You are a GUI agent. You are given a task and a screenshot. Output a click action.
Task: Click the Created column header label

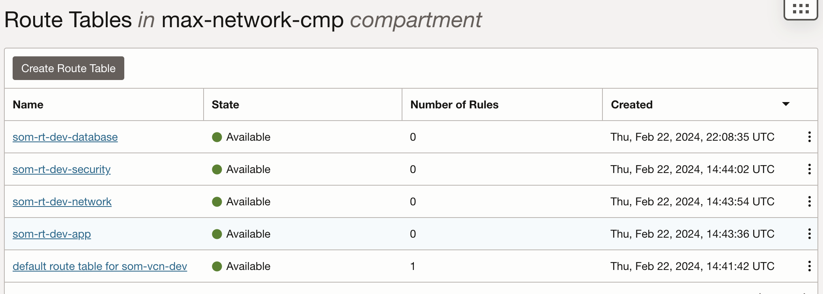tap(631, 105)
